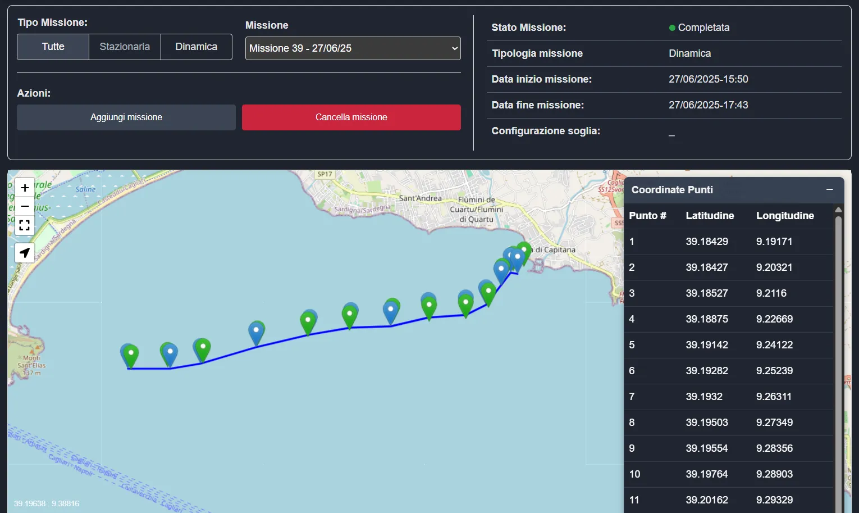Toggle fullscreen map view
Image resolution: width=859 pixels, height=513 pixels.
(25, 225)
